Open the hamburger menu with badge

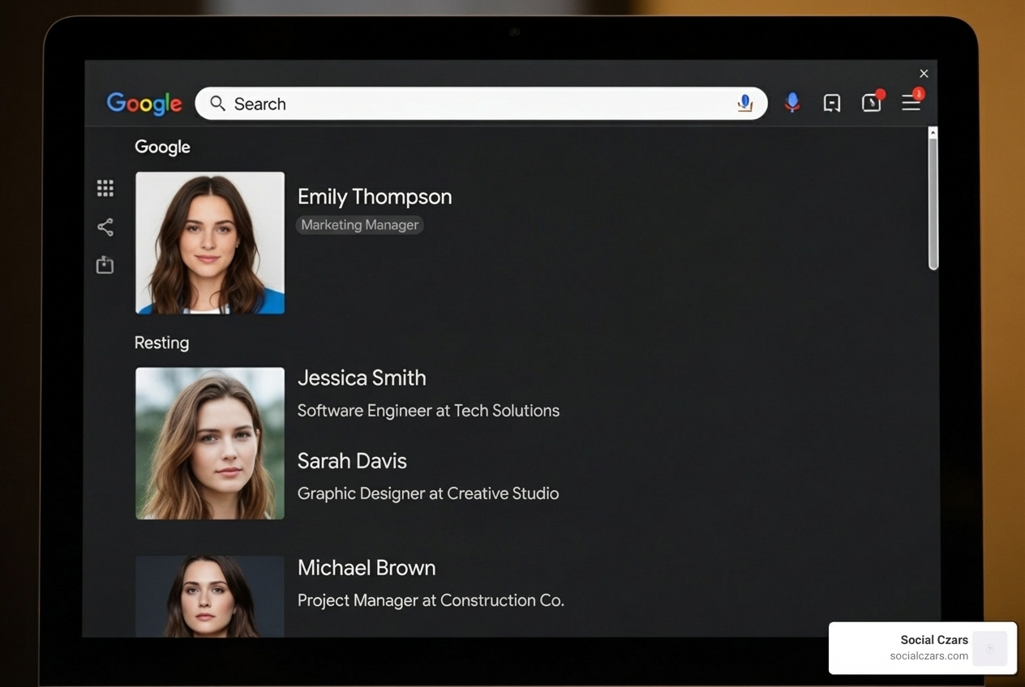912,101
